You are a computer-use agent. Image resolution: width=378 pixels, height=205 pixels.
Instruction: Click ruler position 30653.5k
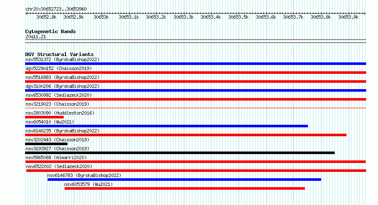click(238, 17)
